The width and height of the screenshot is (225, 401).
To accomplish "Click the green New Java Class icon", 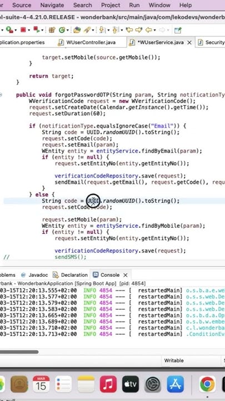I will 62,30.
